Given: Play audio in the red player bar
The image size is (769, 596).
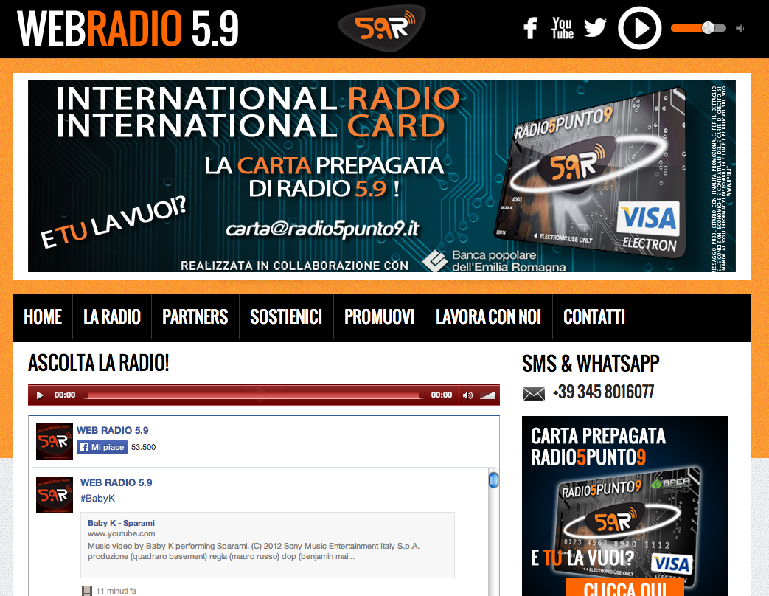Looking at the screenshot, I should pos(40,395).
